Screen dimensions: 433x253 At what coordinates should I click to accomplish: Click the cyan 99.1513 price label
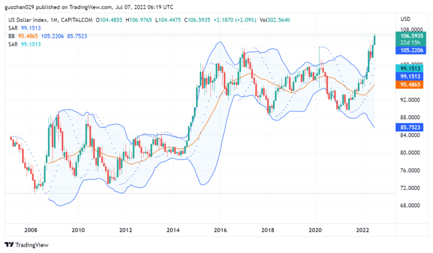pyautogui.click(x=410, y=69)
